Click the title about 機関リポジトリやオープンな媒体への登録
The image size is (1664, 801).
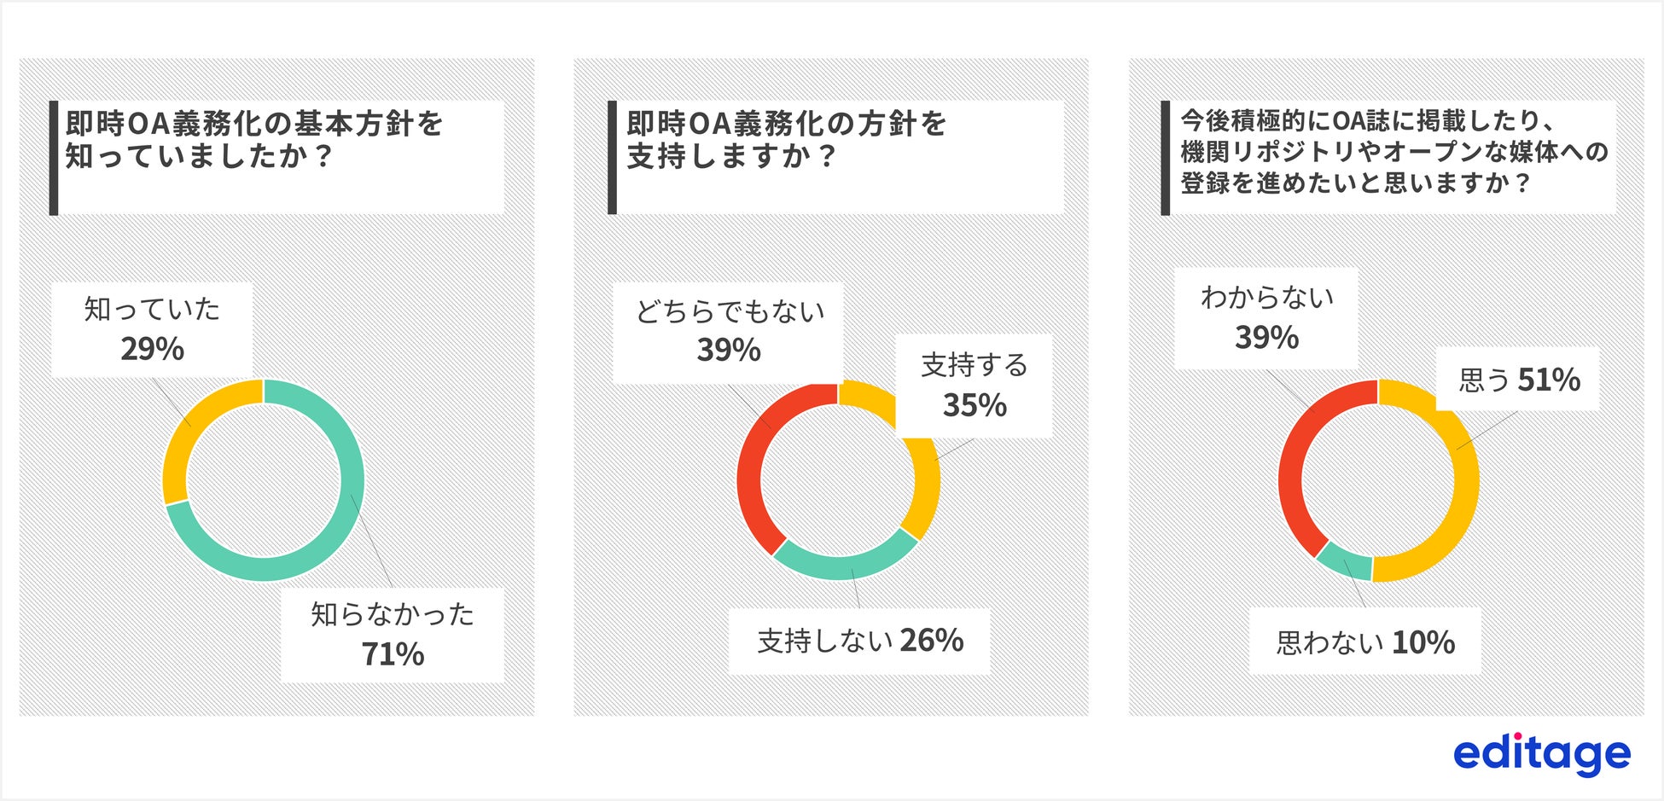coord(1393,152)
